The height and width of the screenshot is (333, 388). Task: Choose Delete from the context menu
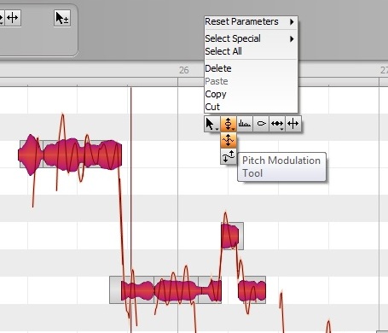[x=218, y=68]
